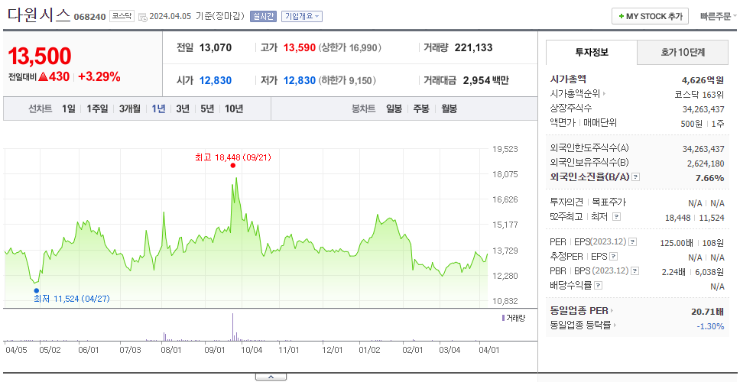
Task: Click the 코스닥 163위 ranking value
Action: 699,94
